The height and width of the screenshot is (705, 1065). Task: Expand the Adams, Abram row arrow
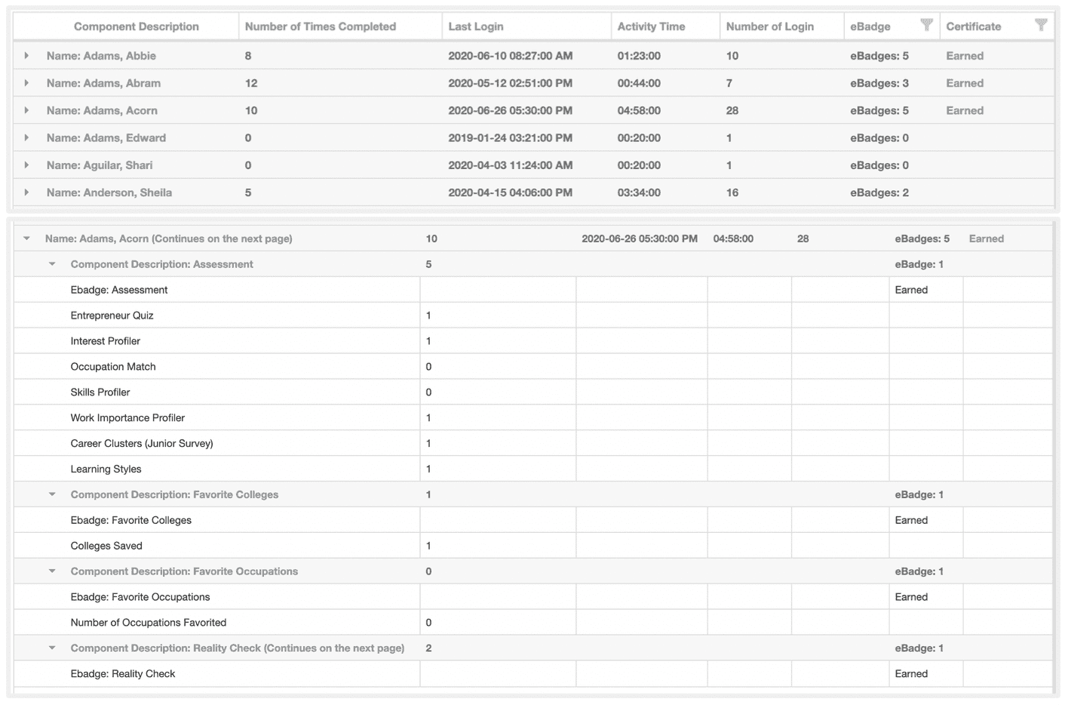point(26,83)
